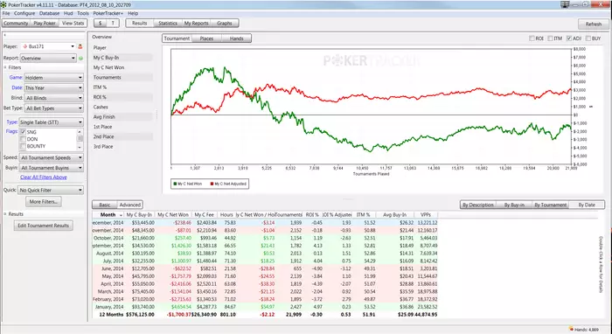Select the $ cash games mode button
This screenshot has width=612, height=334.
point(101,23)
